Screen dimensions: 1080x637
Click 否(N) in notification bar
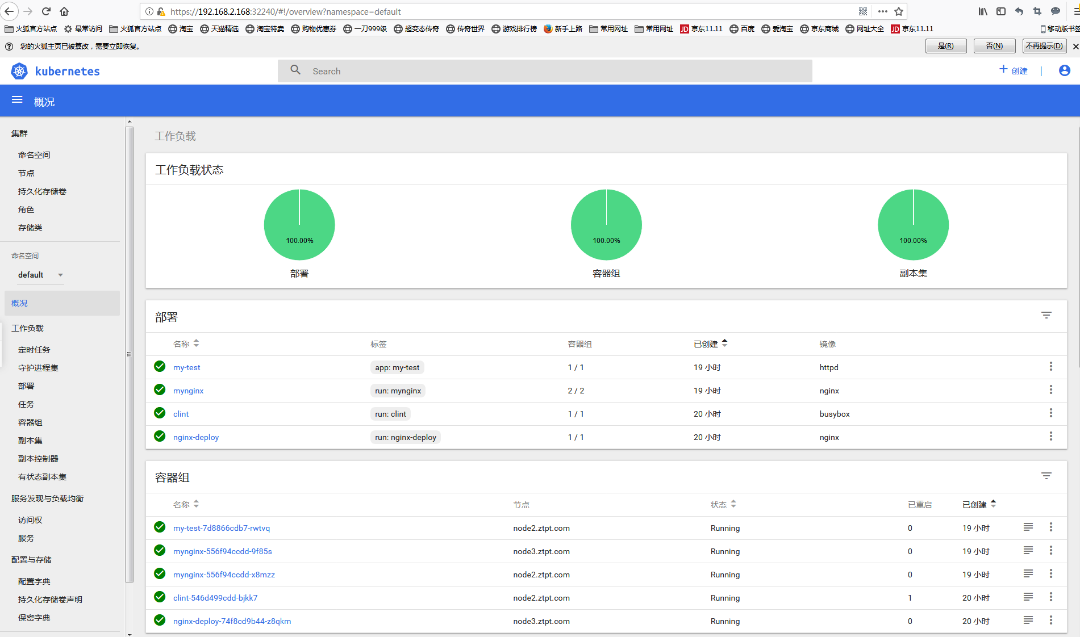[x=994, y=46]
